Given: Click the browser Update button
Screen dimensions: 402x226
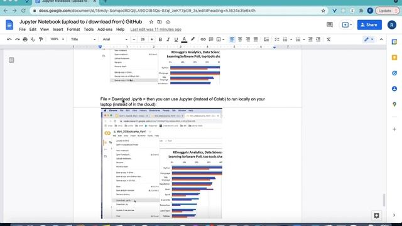Looking at the screenshot, I should click(387, 11).
